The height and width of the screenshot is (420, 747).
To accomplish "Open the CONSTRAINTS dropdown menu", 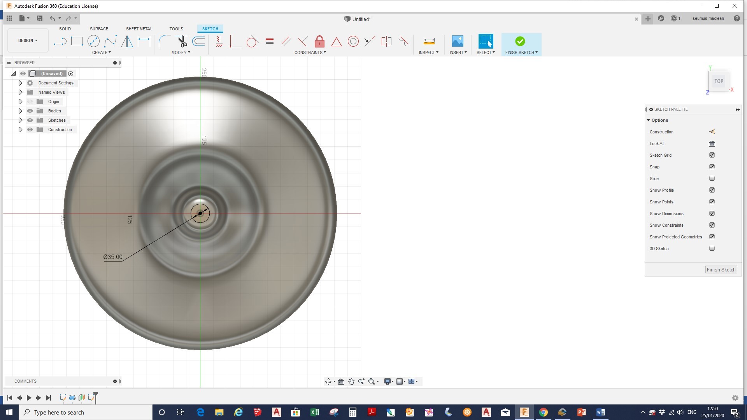I will (310, 52).
